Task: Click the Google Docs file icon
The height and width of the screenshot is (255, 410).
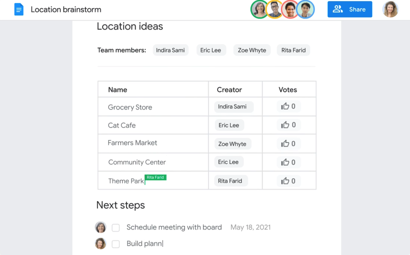Action: (19, 10)
